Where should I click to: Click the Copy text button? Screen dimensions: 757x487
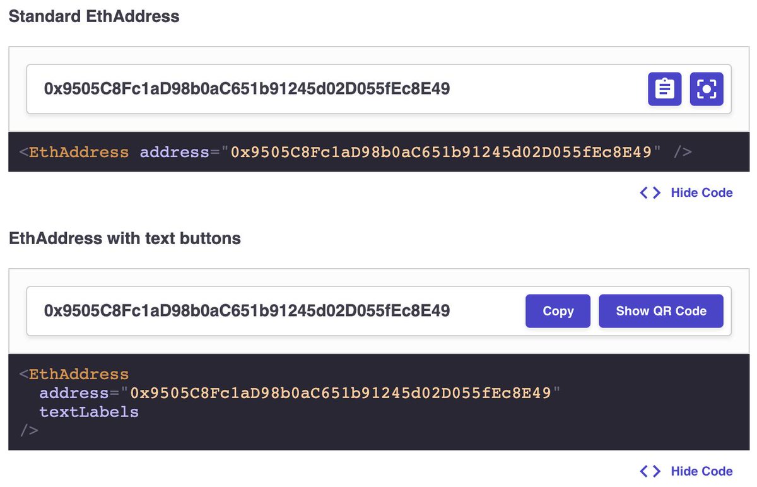click(x=558, y=311)
